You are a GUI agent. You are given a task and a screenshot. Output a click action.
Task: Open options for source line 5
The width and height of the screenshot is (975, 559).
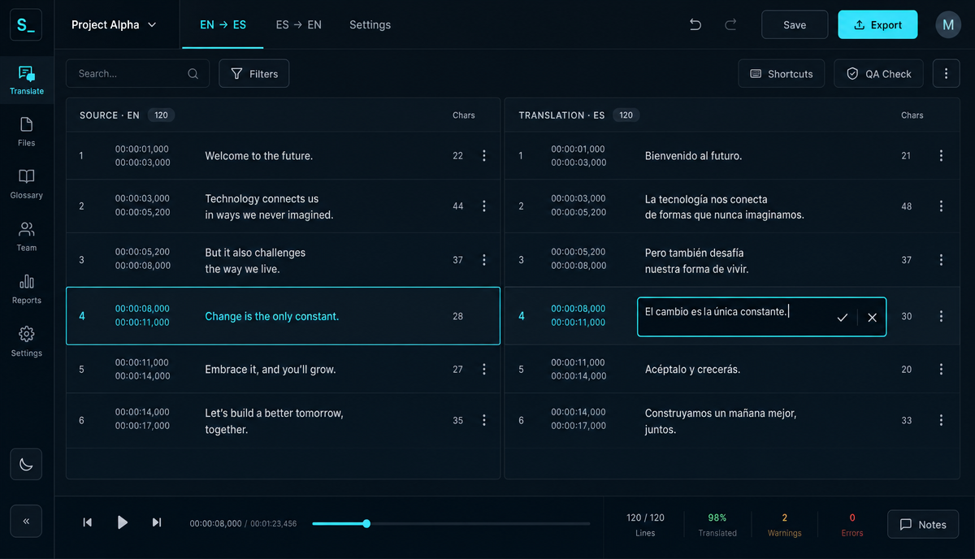pos(484,369)
